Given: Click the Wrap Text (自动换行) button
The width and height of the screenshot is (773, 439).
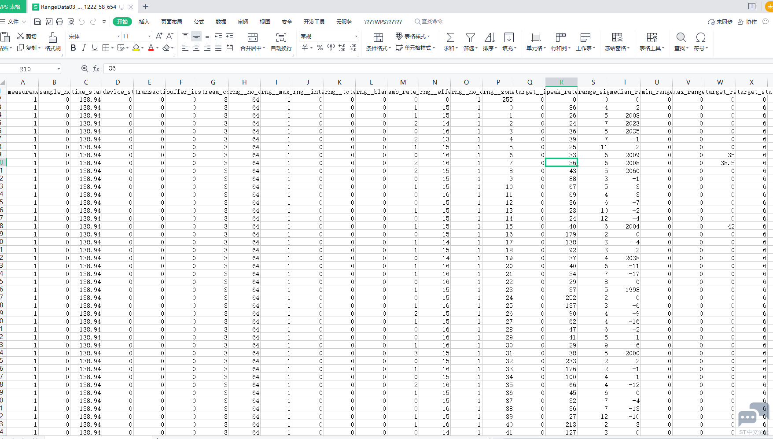Looking at the screenshot, I should (x=281, y=42).
